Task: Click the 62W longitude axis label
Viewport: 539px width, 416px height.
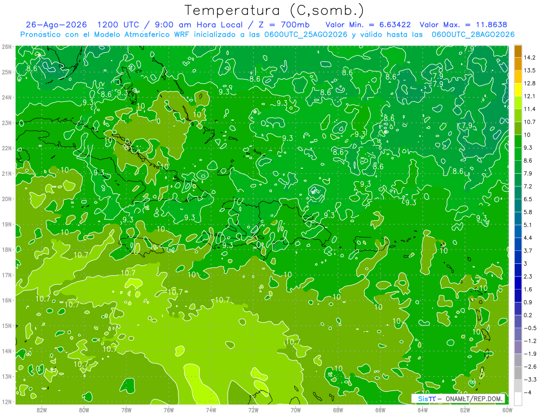Action: point(465,410)
